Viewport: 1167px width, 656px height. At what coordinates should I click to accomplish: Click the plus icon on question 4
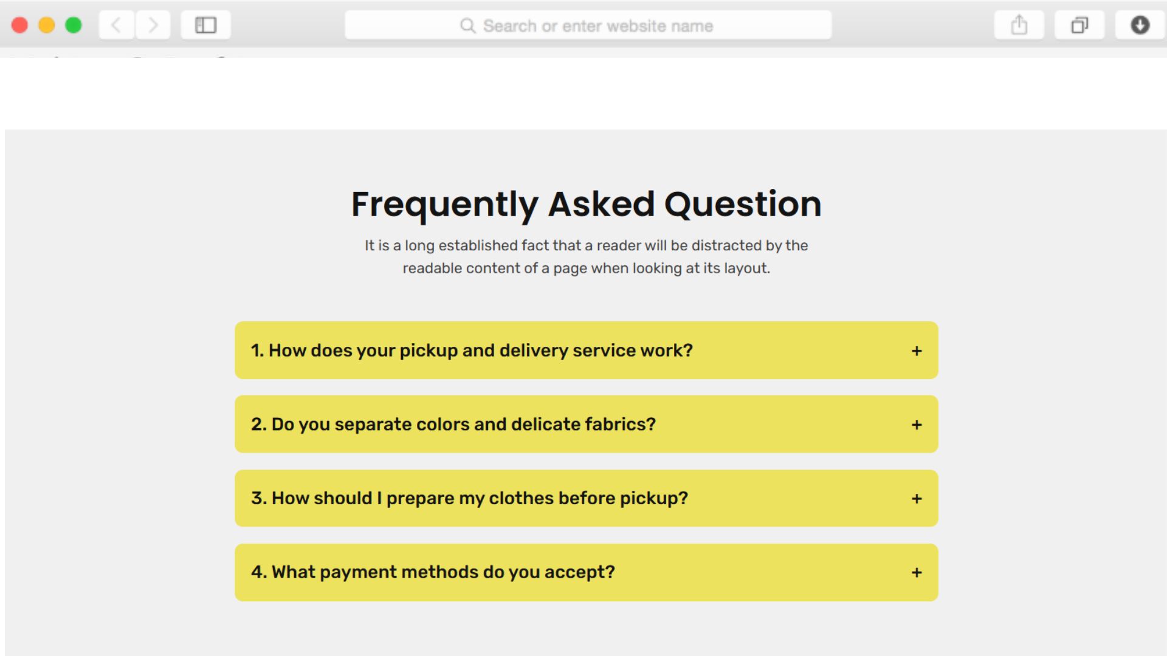[917, 573]
